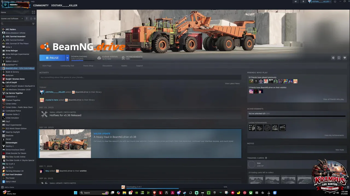
Task: Open the Xbox app in the taskbar
Action: pos(250,193)
